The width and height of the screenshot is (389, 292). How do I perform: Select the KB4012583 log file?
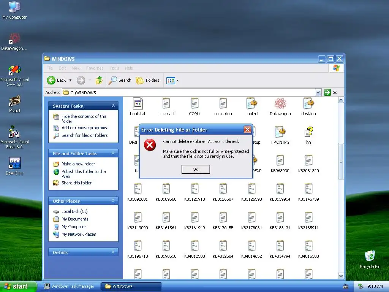[x=195, y=249]
